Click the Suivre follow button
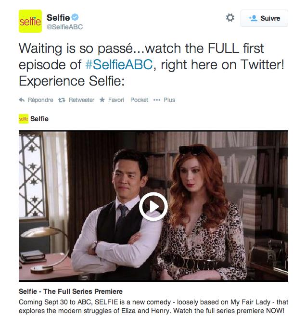 [264, 18]
